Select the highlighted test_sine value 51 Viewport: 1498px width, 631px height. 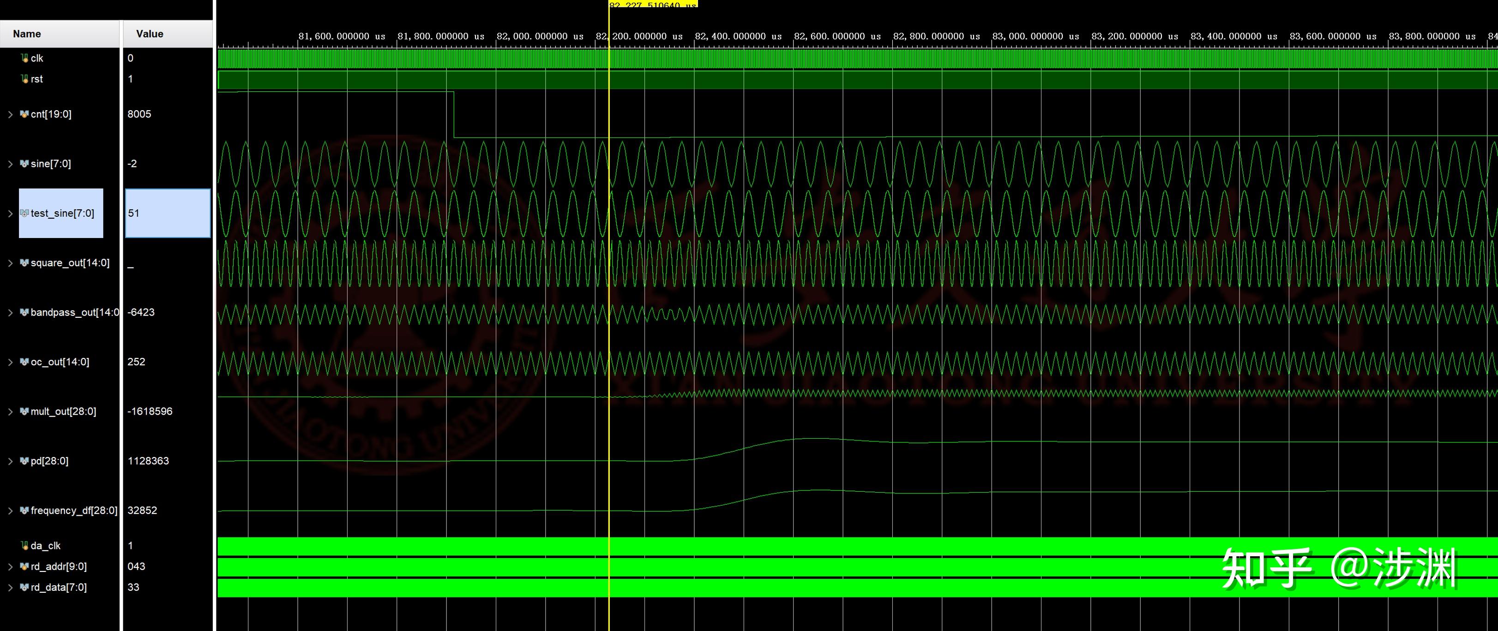pyautogui.click(x=167, y=213)
